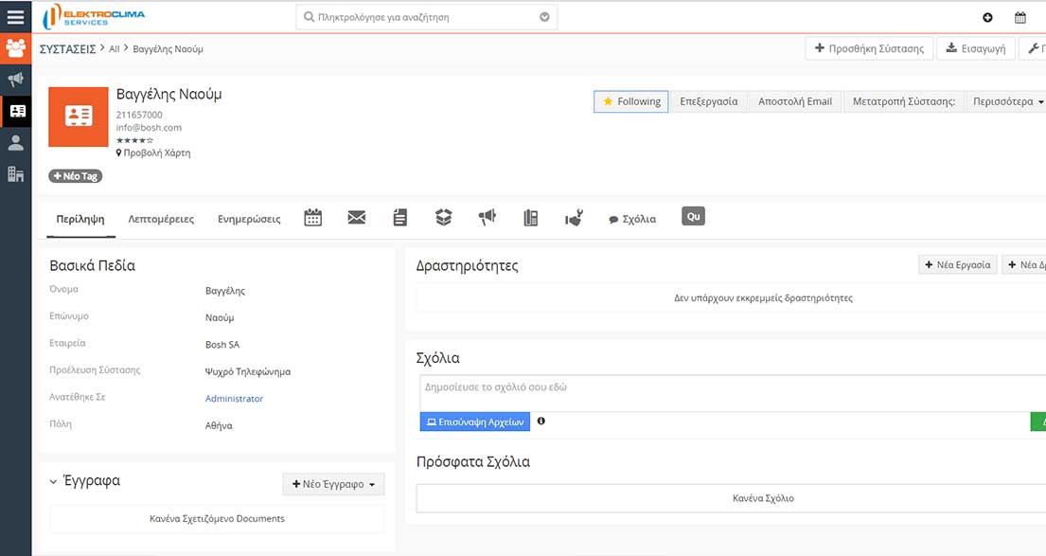Open the campaigns megaphone icon in sidebar
The width and height of the screenshot is (1046, 556).
point(15,79)
